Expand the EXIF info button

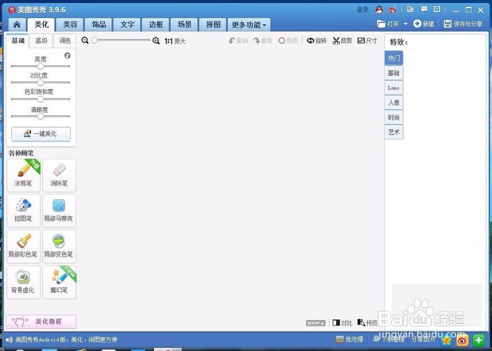(316, 323)
